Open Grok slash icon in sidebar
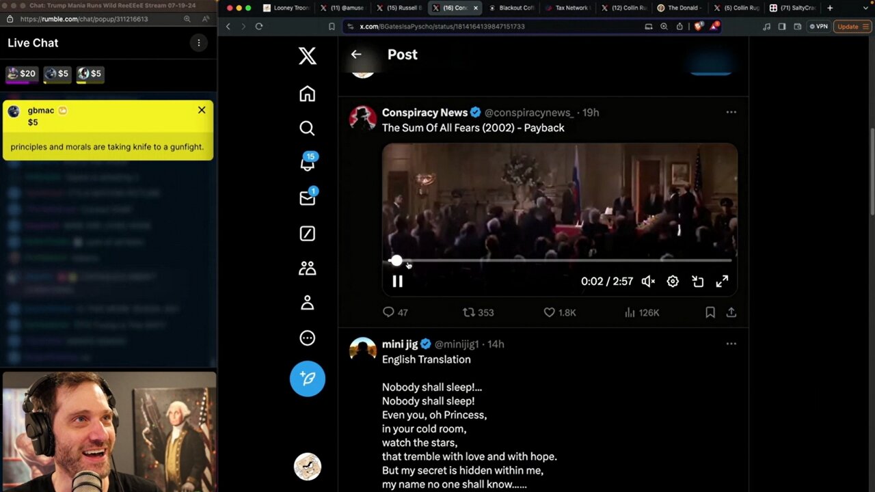Image resolution: width=875 pixels, height=492 pixels. coord(307,233)
